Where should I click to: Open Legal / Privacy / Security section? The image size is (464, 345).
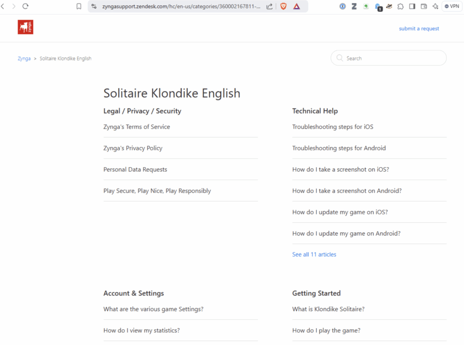click(x=142, y=111)
